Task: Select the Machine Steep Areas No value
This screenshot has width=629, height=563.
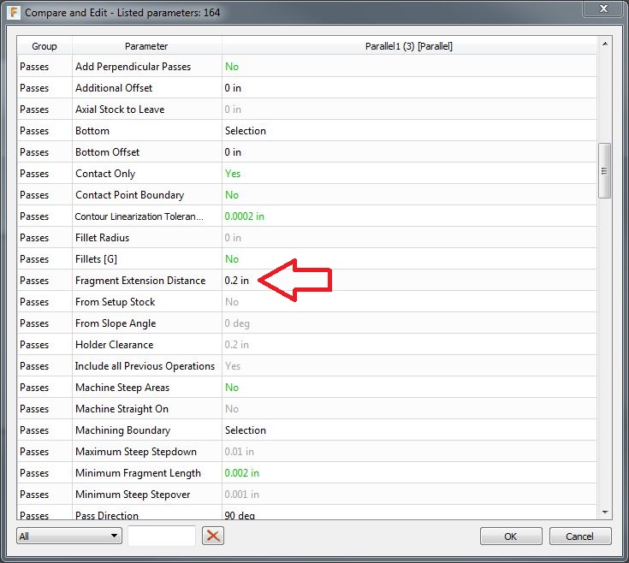Action: 232,388
